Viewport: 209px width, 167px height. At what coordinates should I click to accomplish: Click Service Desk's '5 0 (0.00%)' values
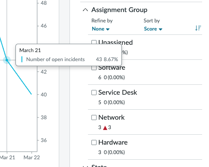pyautogui.click(x=112, y=102)
